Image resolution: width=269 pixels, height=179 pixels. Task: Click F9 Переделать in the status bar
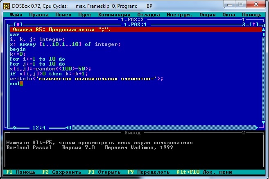[x=149, y=172]
